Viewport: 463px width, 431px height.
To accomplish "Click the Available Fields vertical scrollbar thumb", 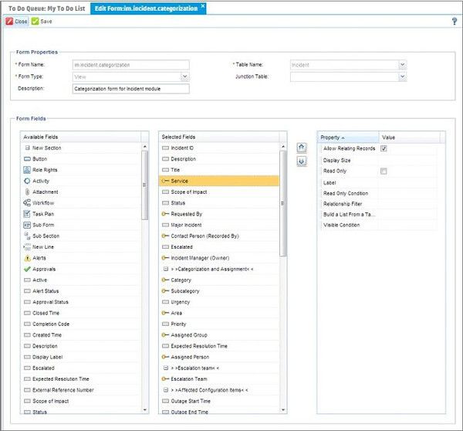I will 145,185.
